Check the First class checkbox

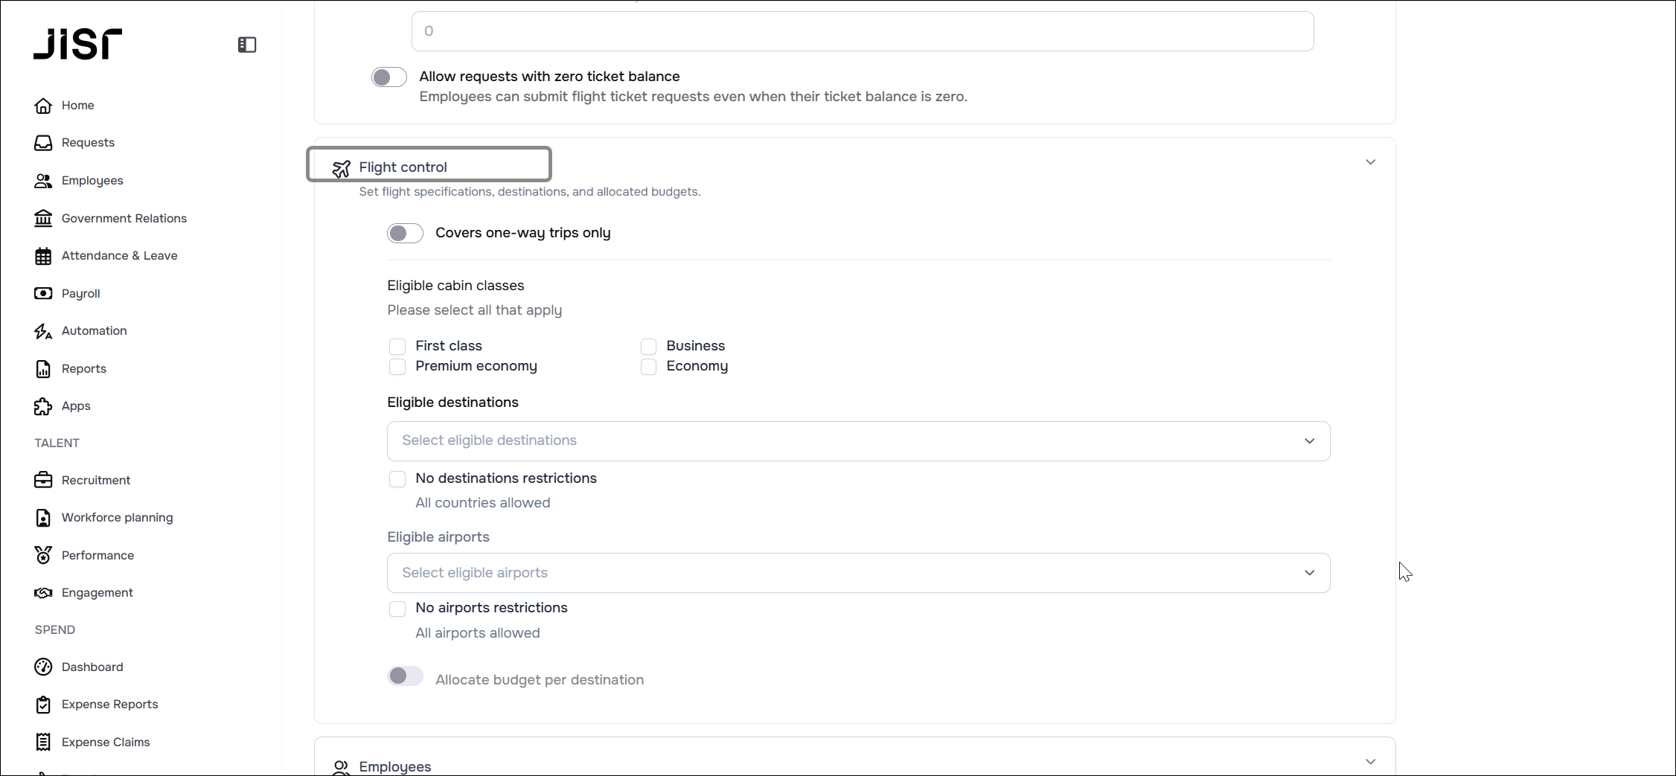coord(397,347)
